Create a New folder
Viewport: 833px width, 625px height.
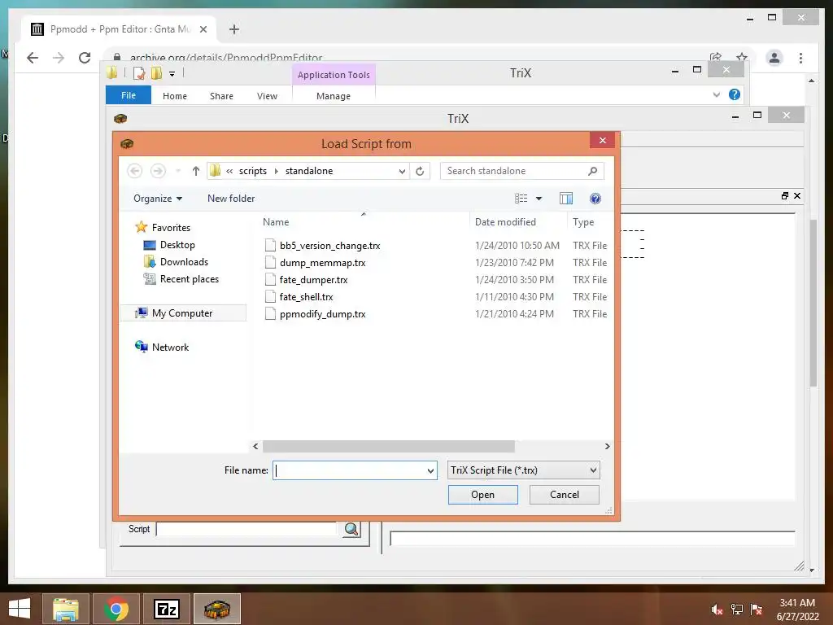tap(231, 199)
